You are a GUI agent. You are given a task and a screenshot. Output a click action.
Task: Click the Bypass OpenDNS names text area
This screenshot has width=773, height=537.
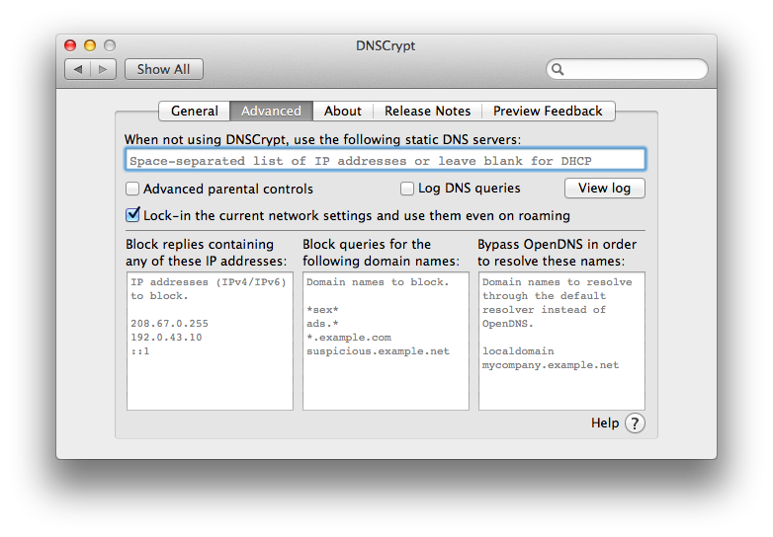561,341
